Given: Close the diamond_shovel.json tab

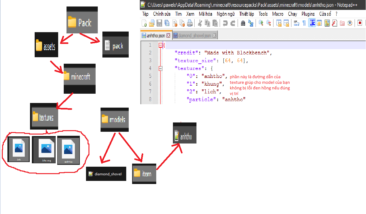Looking at the screenshot, I should point(214,36).
